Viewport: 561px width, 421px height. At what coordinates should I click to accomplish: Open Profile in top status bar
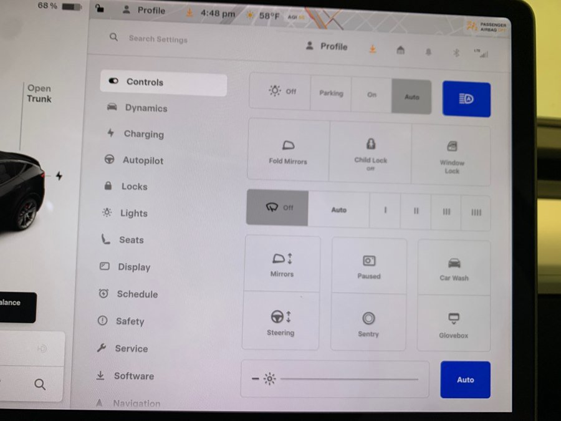point(144,11)
